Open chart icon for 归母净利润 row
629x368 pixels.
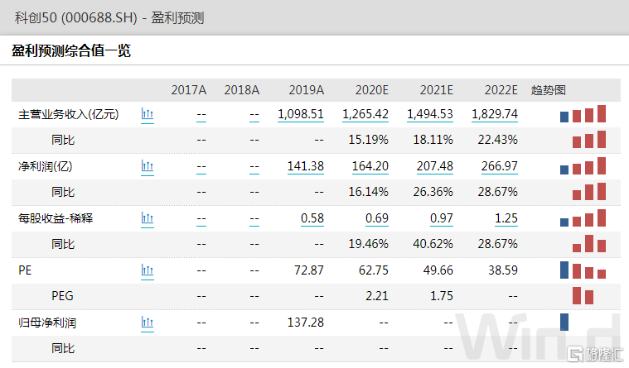pyautogui.click(x=148, y=323)
